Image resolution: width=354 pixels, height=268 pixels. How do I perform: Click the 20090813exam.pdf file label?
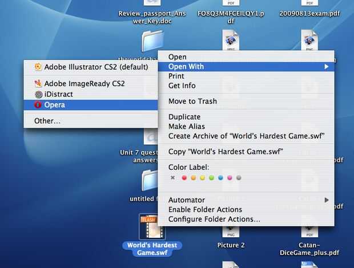click(309, 14)
